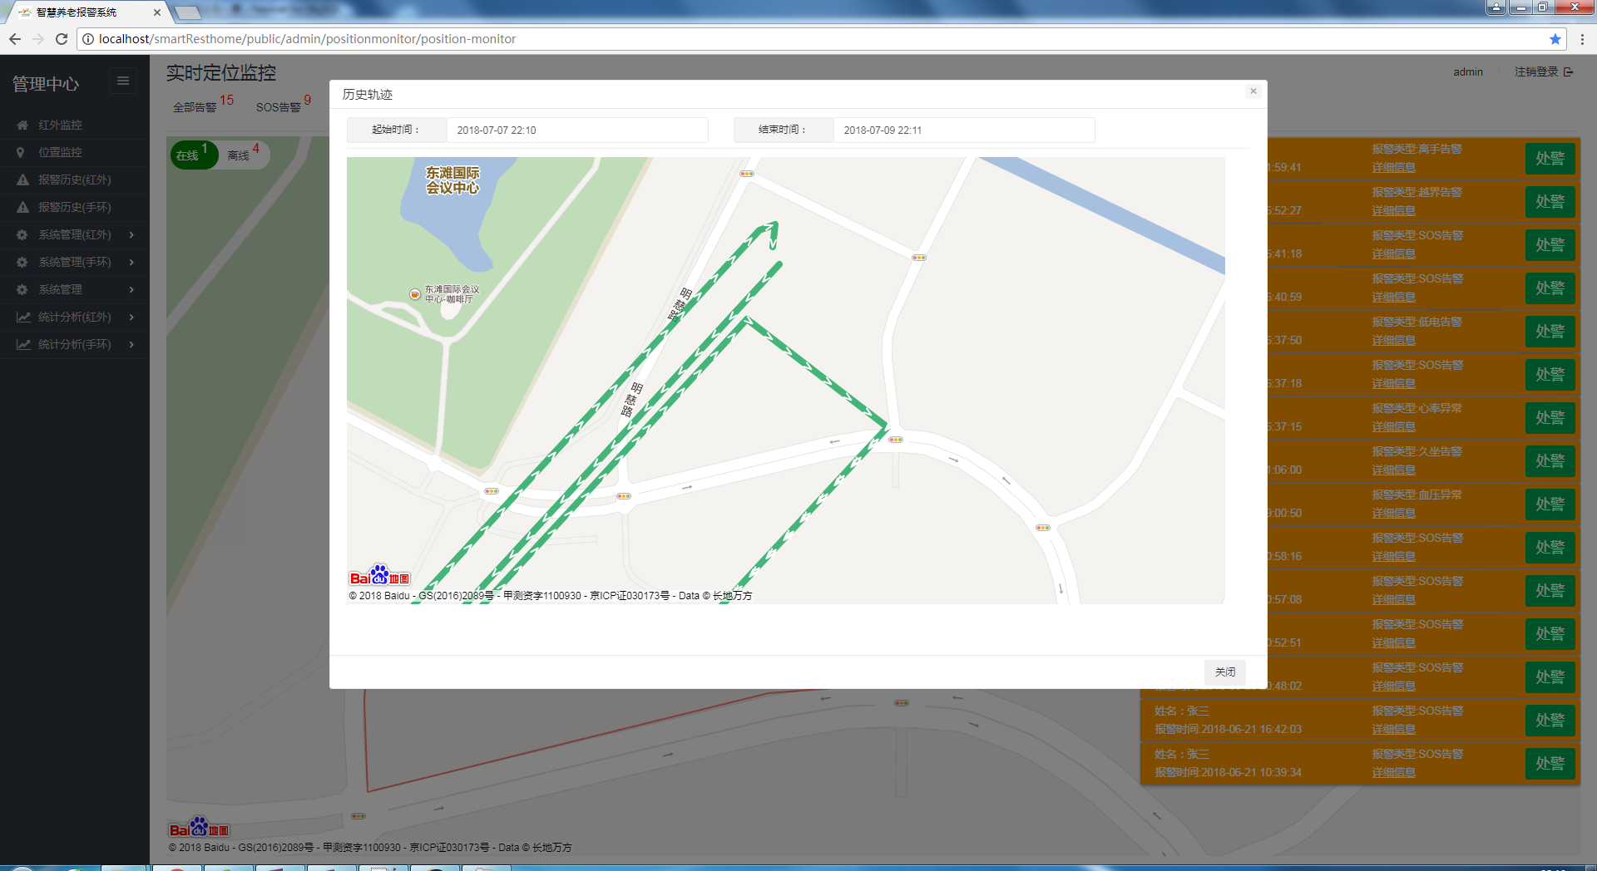
Task: Click the chart icon beside 统计分析(红外)
Action: 23,317
